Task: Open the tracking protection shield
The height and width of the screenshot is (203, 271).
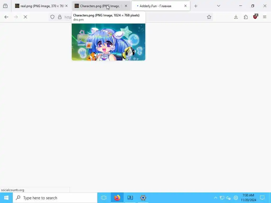Action: click(x=52, y=17)
